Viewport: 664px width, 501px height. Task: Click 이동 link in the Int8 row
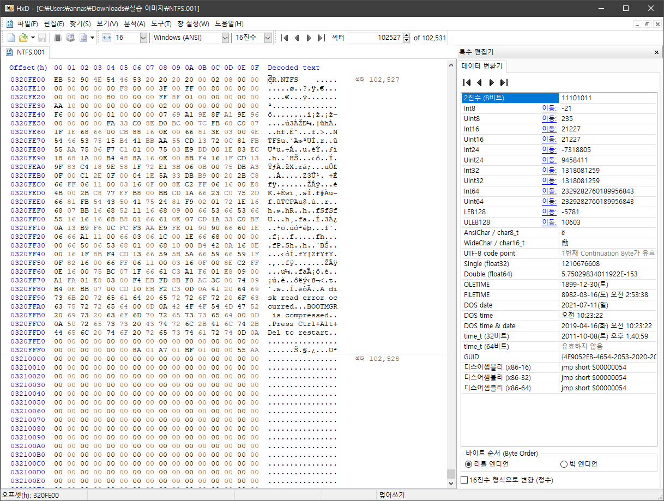(549, 108)
